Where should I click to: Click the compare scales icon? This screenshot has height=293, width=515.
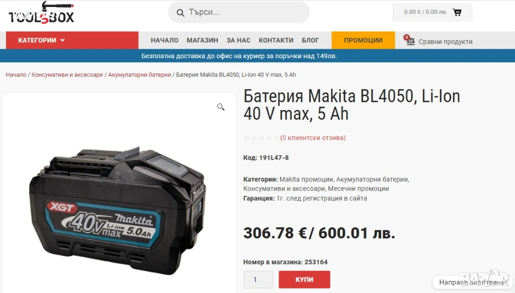tap(410, 41)
